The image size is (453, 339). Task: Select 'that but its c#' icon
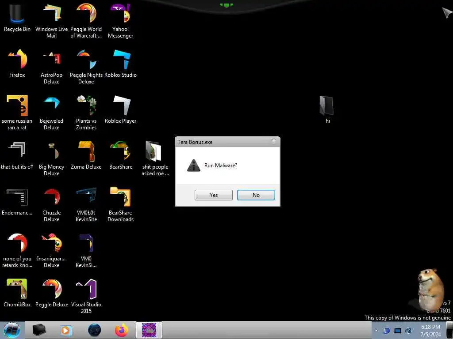(17, 155)
